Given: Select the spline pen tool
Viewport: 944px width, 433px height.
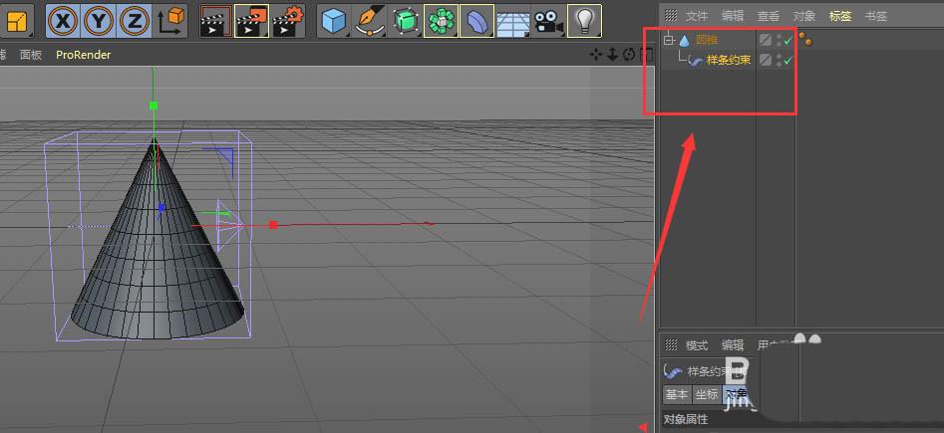Looking at the screenshot, I should click(369, 21).
